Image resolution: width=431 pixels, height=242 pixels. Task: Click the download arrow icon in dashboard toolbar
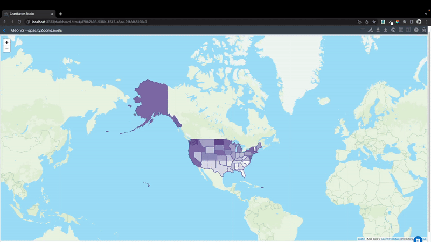click(x=378, y=30)
